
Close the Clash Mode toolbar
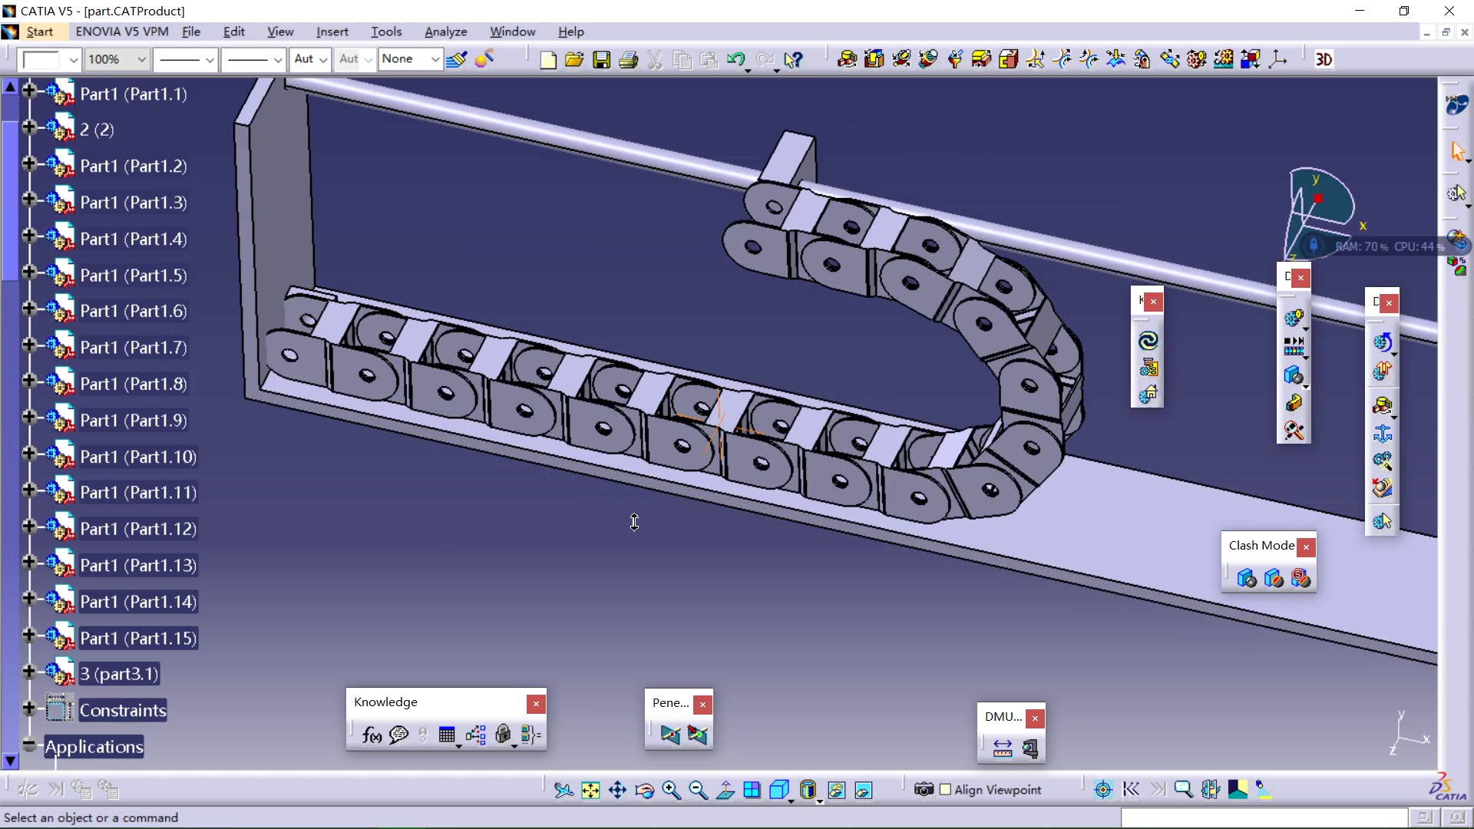coord(1306,547)
